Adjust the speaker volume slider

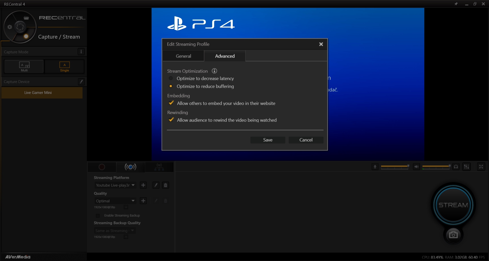click(x=436, y=166)
